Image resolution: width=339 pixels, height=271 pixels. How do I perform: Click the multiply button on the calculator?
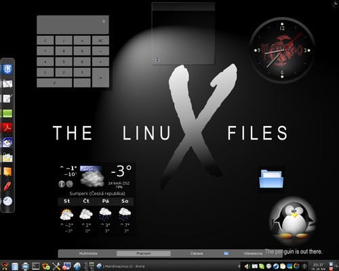pyautogui.click(x=82, y=41)
